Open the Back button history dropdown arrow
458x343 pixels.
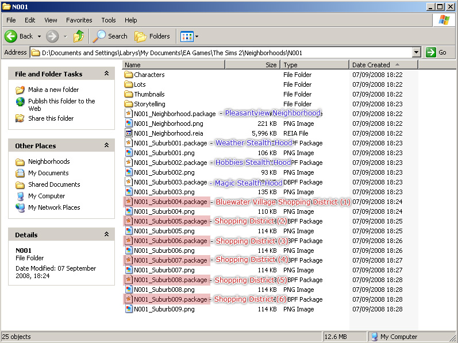(x=39, y=36)
